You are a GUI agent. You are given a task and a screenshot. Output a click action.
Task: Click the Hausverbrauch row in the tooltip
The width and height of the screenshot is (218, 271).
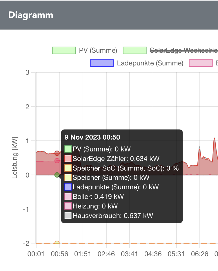click(112, 215)
